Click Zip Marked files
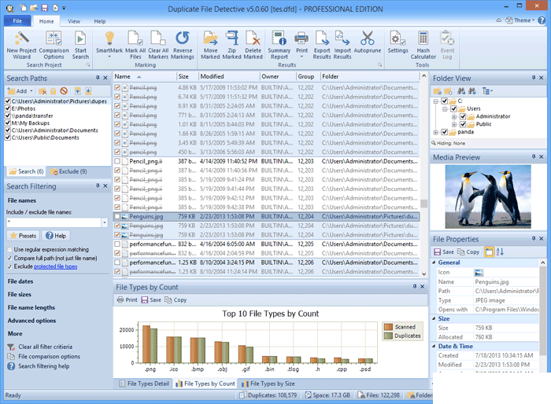Viewport: 551px width, 404px height. coord(231,45)
